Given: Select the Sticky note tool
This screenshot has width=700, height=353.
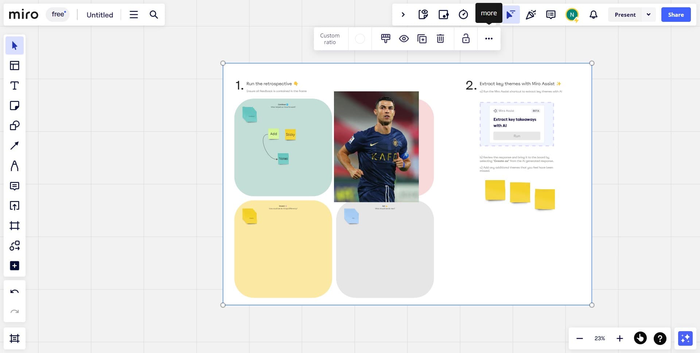Looking at the screenshot, I should 15,106.
